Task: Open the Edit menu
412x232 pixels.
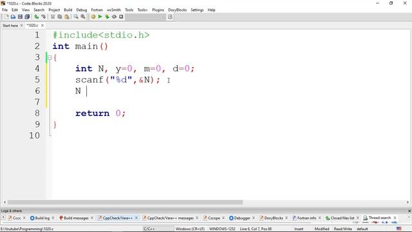Action: [15, 10]
